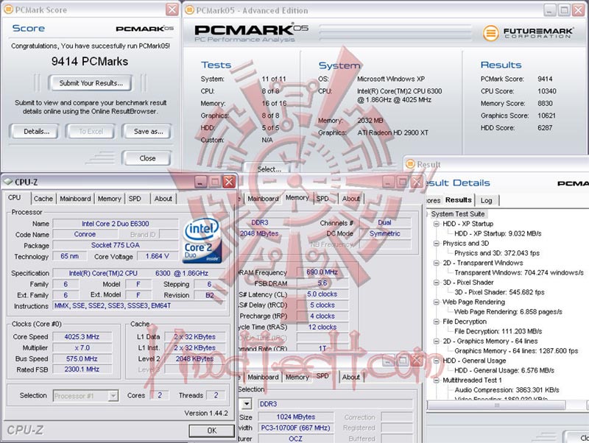Click the Result window title icon
This screenshot has height=443, width=589.
[410, 164]
